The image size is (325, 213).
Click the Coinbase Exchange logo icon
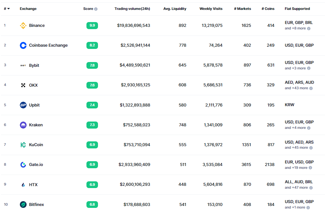click(23, 45)
